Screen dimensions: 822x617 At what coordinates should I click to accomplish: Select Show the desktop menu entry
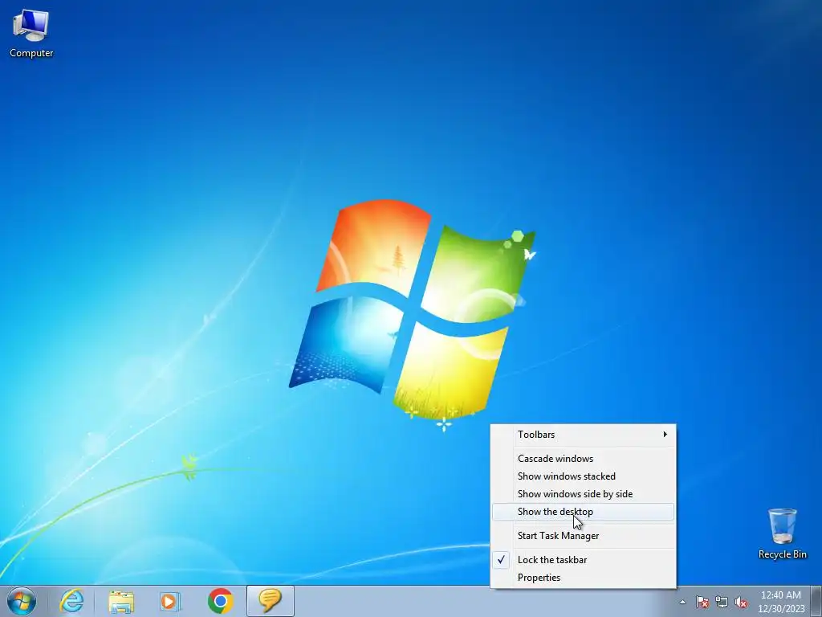pyautogui.click(x=583, y=512)
